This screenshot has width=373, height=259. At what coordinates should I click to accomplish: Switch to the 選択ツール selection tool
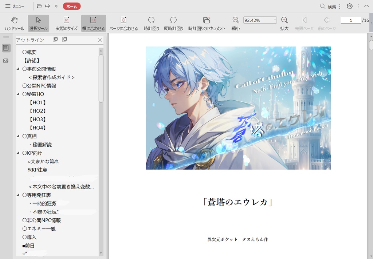point(38,23)
